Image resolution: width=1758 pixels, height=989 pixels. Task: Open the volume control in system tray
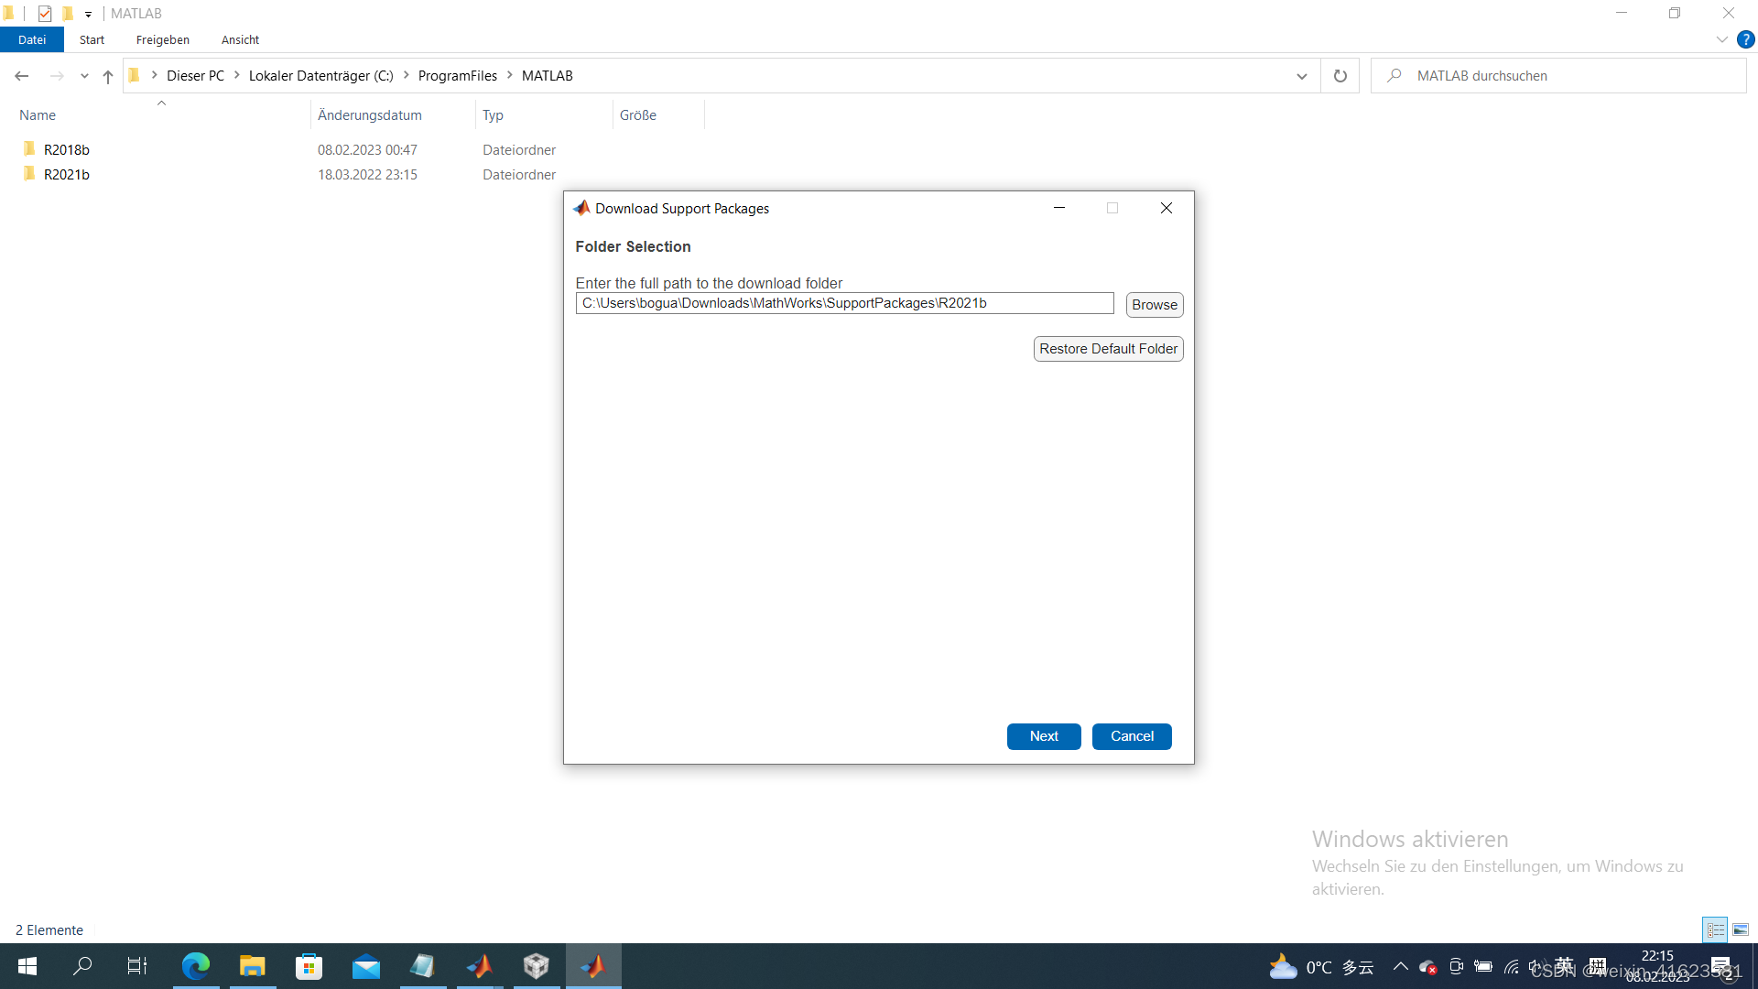pyautogui.click(x=1537, y=966)
